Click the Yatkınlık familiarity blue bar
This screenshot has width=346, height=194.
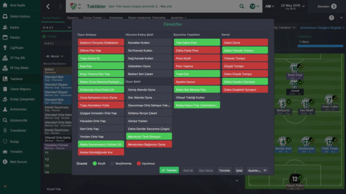tap(320, 46)
